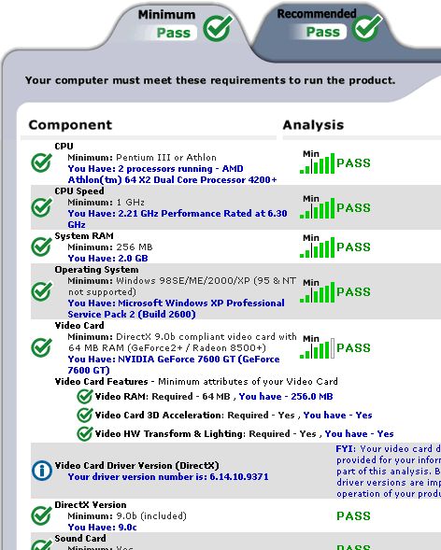Click 'Minimum: 9.0b (included)' text
The height and width of the screenshot is (550, 441).
pos(127,516)
